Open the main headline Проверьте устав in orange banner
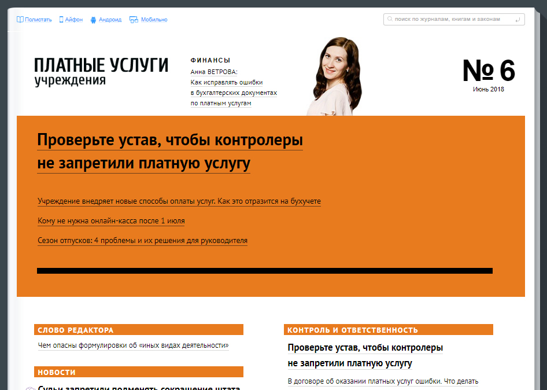Screen dimensions: 547x390 tap(169, 152)
